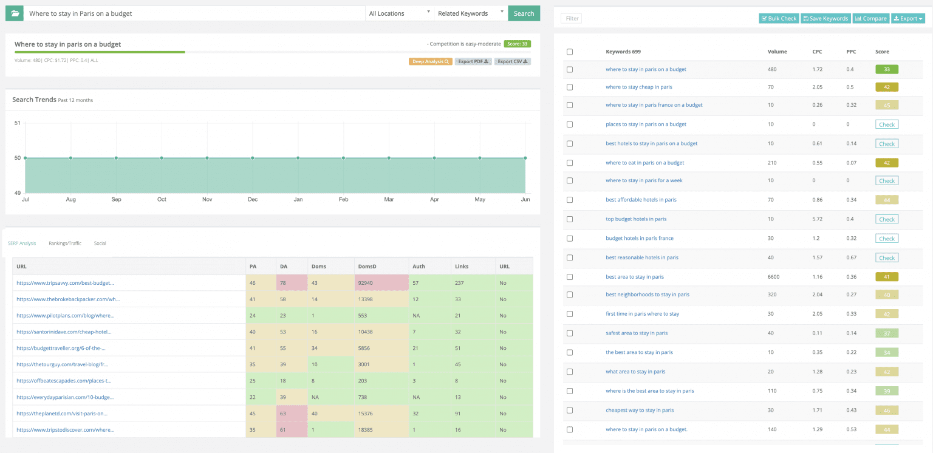Open the Compare chart button
The height and width of the screenshot is (453, 933).
(870, 18)
